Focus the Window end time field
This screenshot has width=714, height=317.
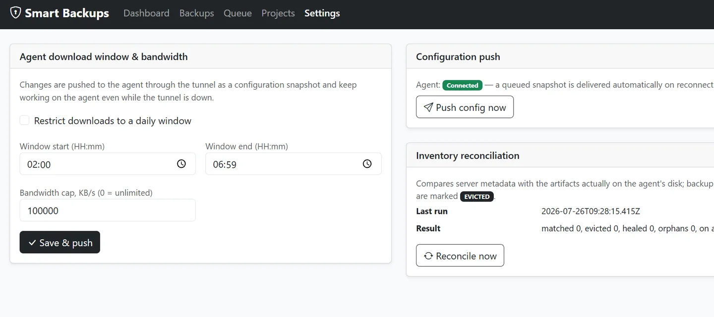(294, 164)
